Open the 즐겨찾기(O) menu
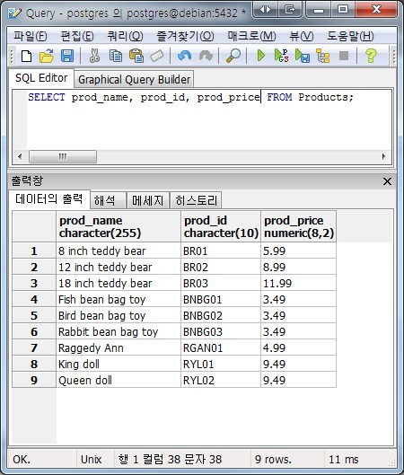Viewport: 404px width, 475px height. [185, 36]
